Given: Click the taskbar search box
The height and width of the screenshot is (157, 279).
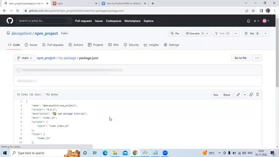Looking at the screenshot, I should pyautogui.click(x=45, y=153).
